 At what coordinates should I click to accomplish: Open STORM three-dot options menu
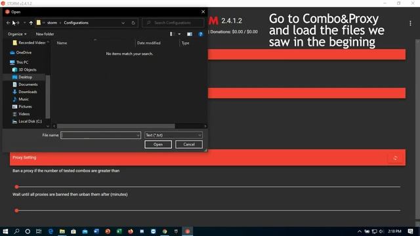click(x=410, y=24)
